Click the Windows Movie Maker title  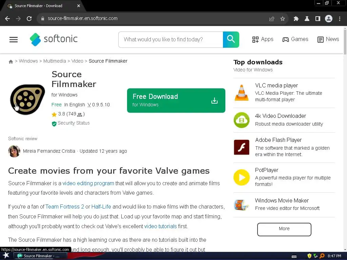[x=282, y=200]
